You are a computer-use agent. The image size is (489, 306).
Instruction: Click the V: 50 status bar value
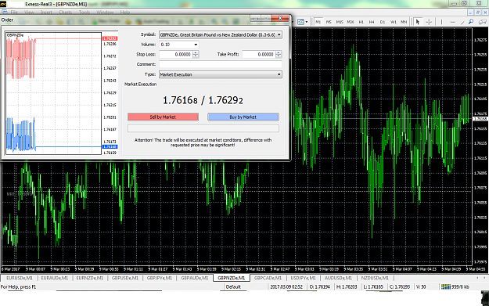pyautogui.click(x=421, y=286)
